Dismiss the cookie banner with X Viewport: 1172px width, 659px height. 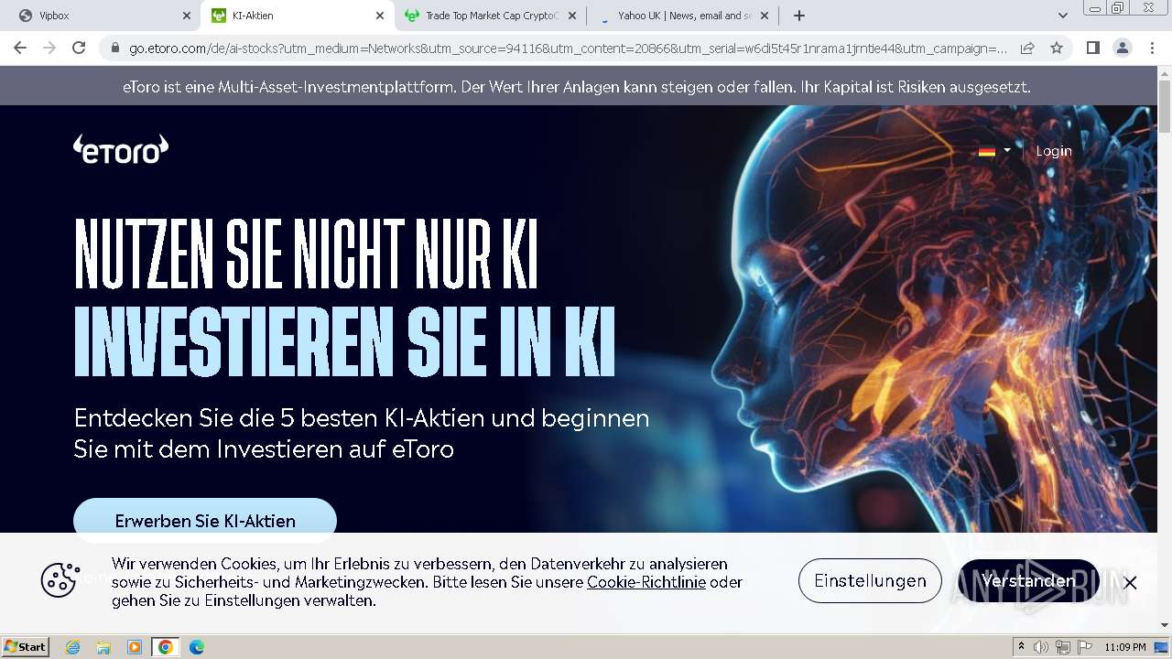(x=1131, y=582)
